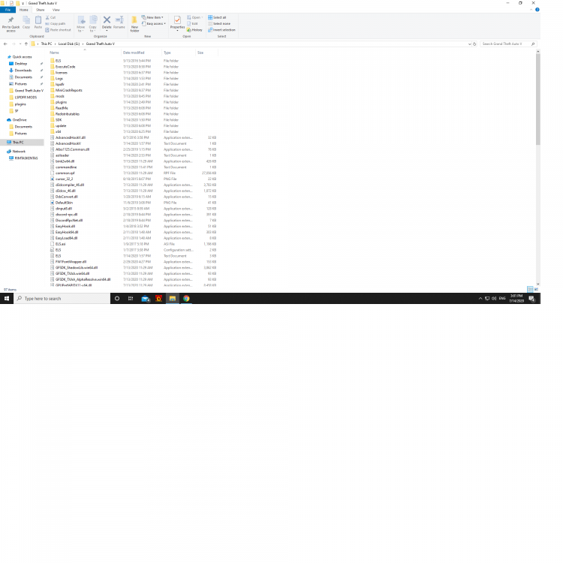Select the ELS.asi file
The image size is (563, 563).
pyautogui.click(x=60, y=244)
